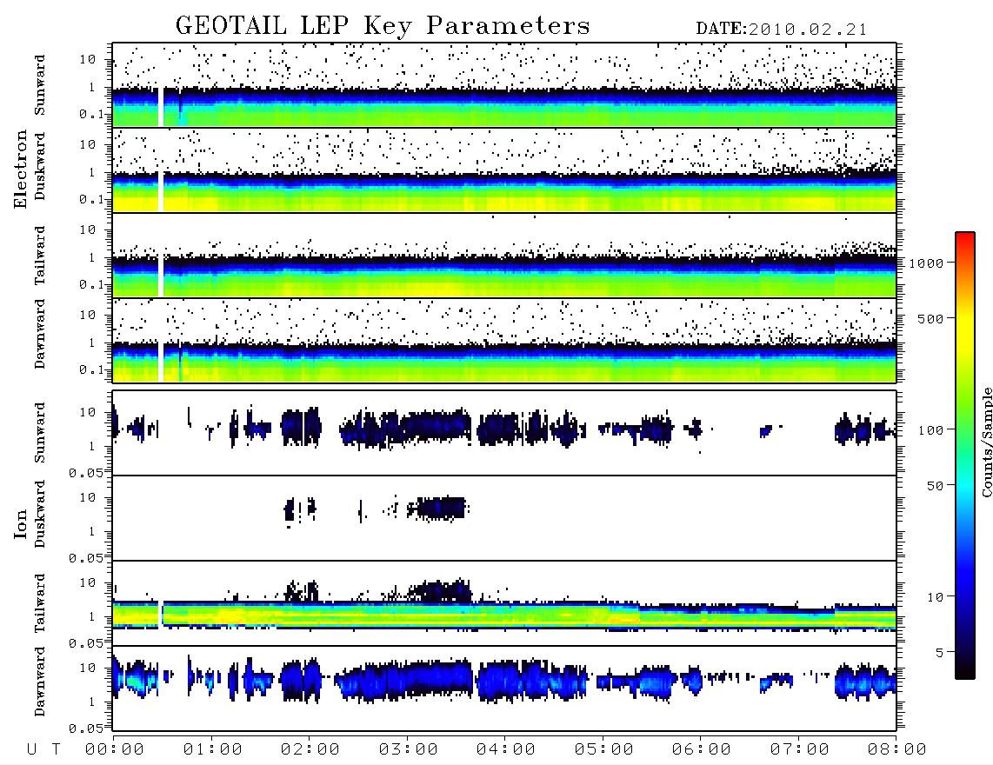
Task: Click the vertical "Ion" group label
Action: pyautogui.click(x=20, y=523)
